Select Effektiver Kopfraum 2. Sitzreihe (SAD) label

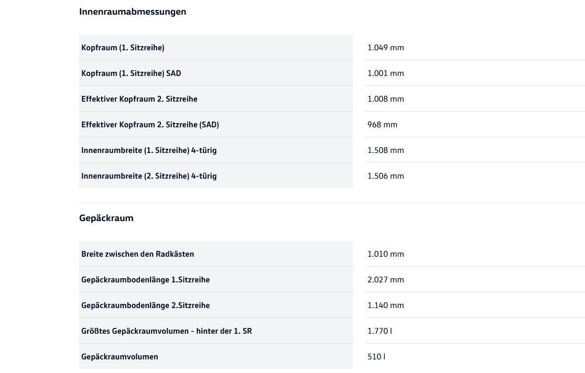click(150, 125)
